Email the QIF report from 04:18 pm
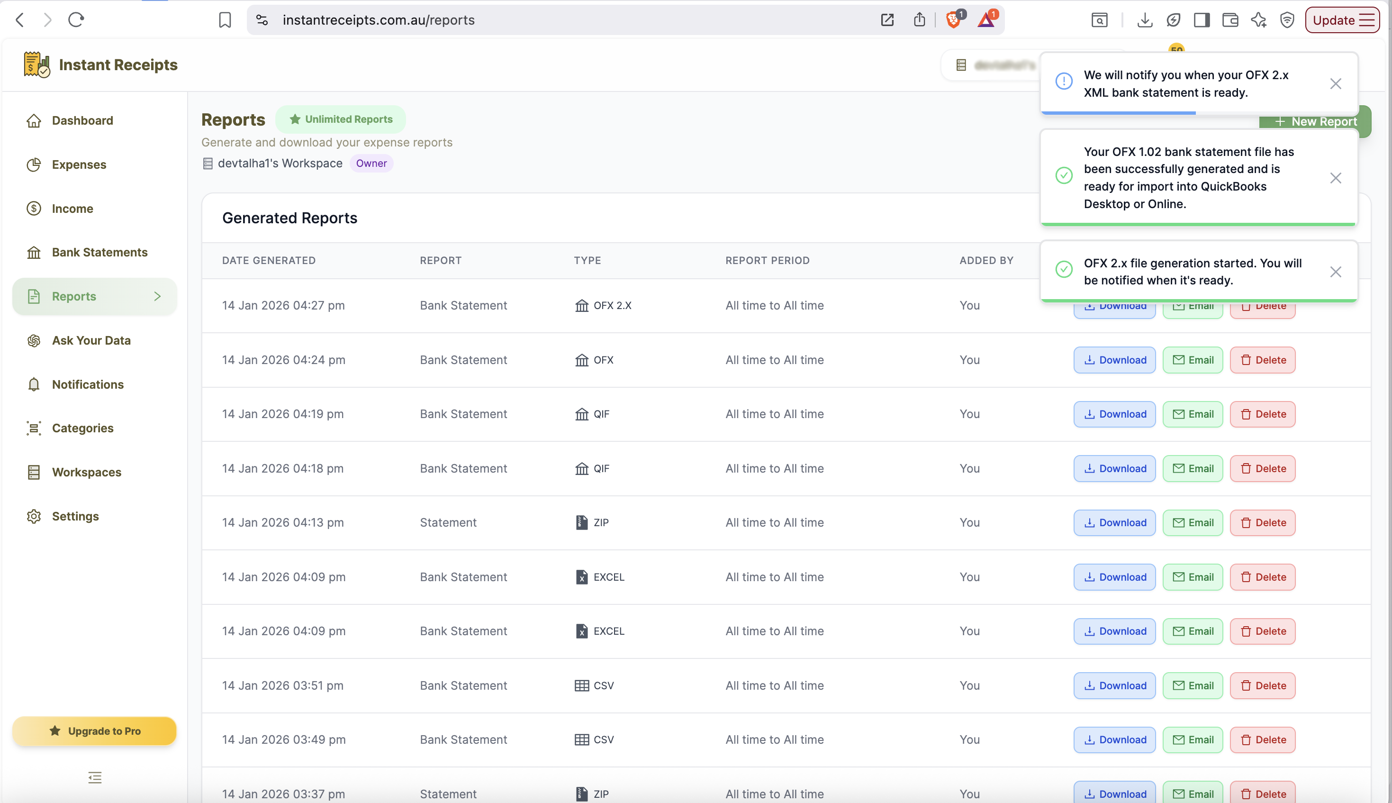 pyautogui.click(x=1193, y=469)
